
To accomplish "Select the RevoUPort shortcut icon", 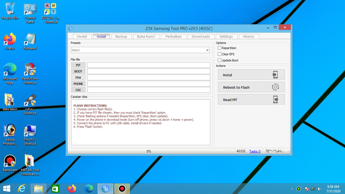I will point(30,74).
